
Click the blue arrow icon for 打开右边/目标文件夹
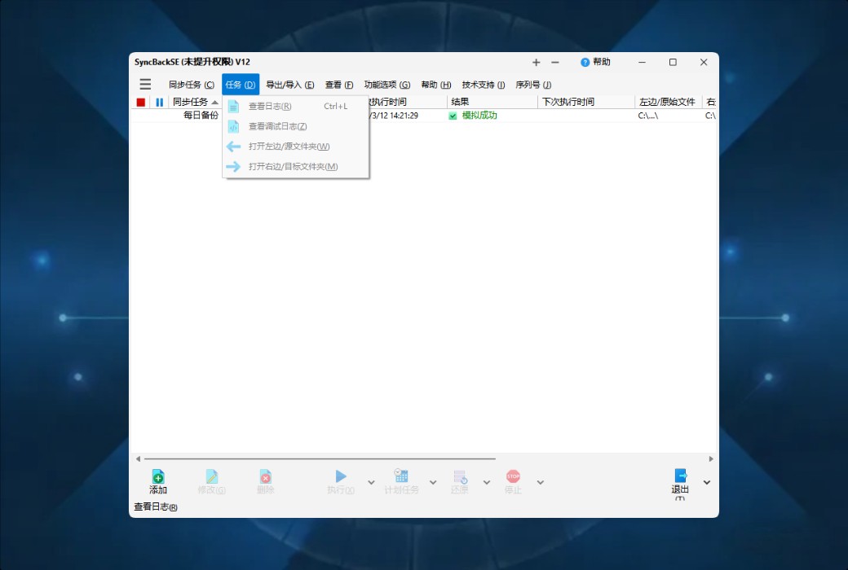point(234,166)
